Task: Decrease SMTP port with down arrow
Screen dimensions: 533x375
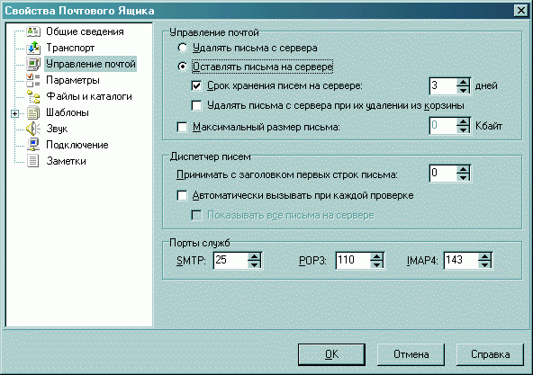Action: tap(254, 264)
